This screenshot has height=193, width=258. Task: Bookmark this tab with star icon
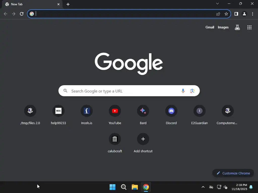[226, 14]
